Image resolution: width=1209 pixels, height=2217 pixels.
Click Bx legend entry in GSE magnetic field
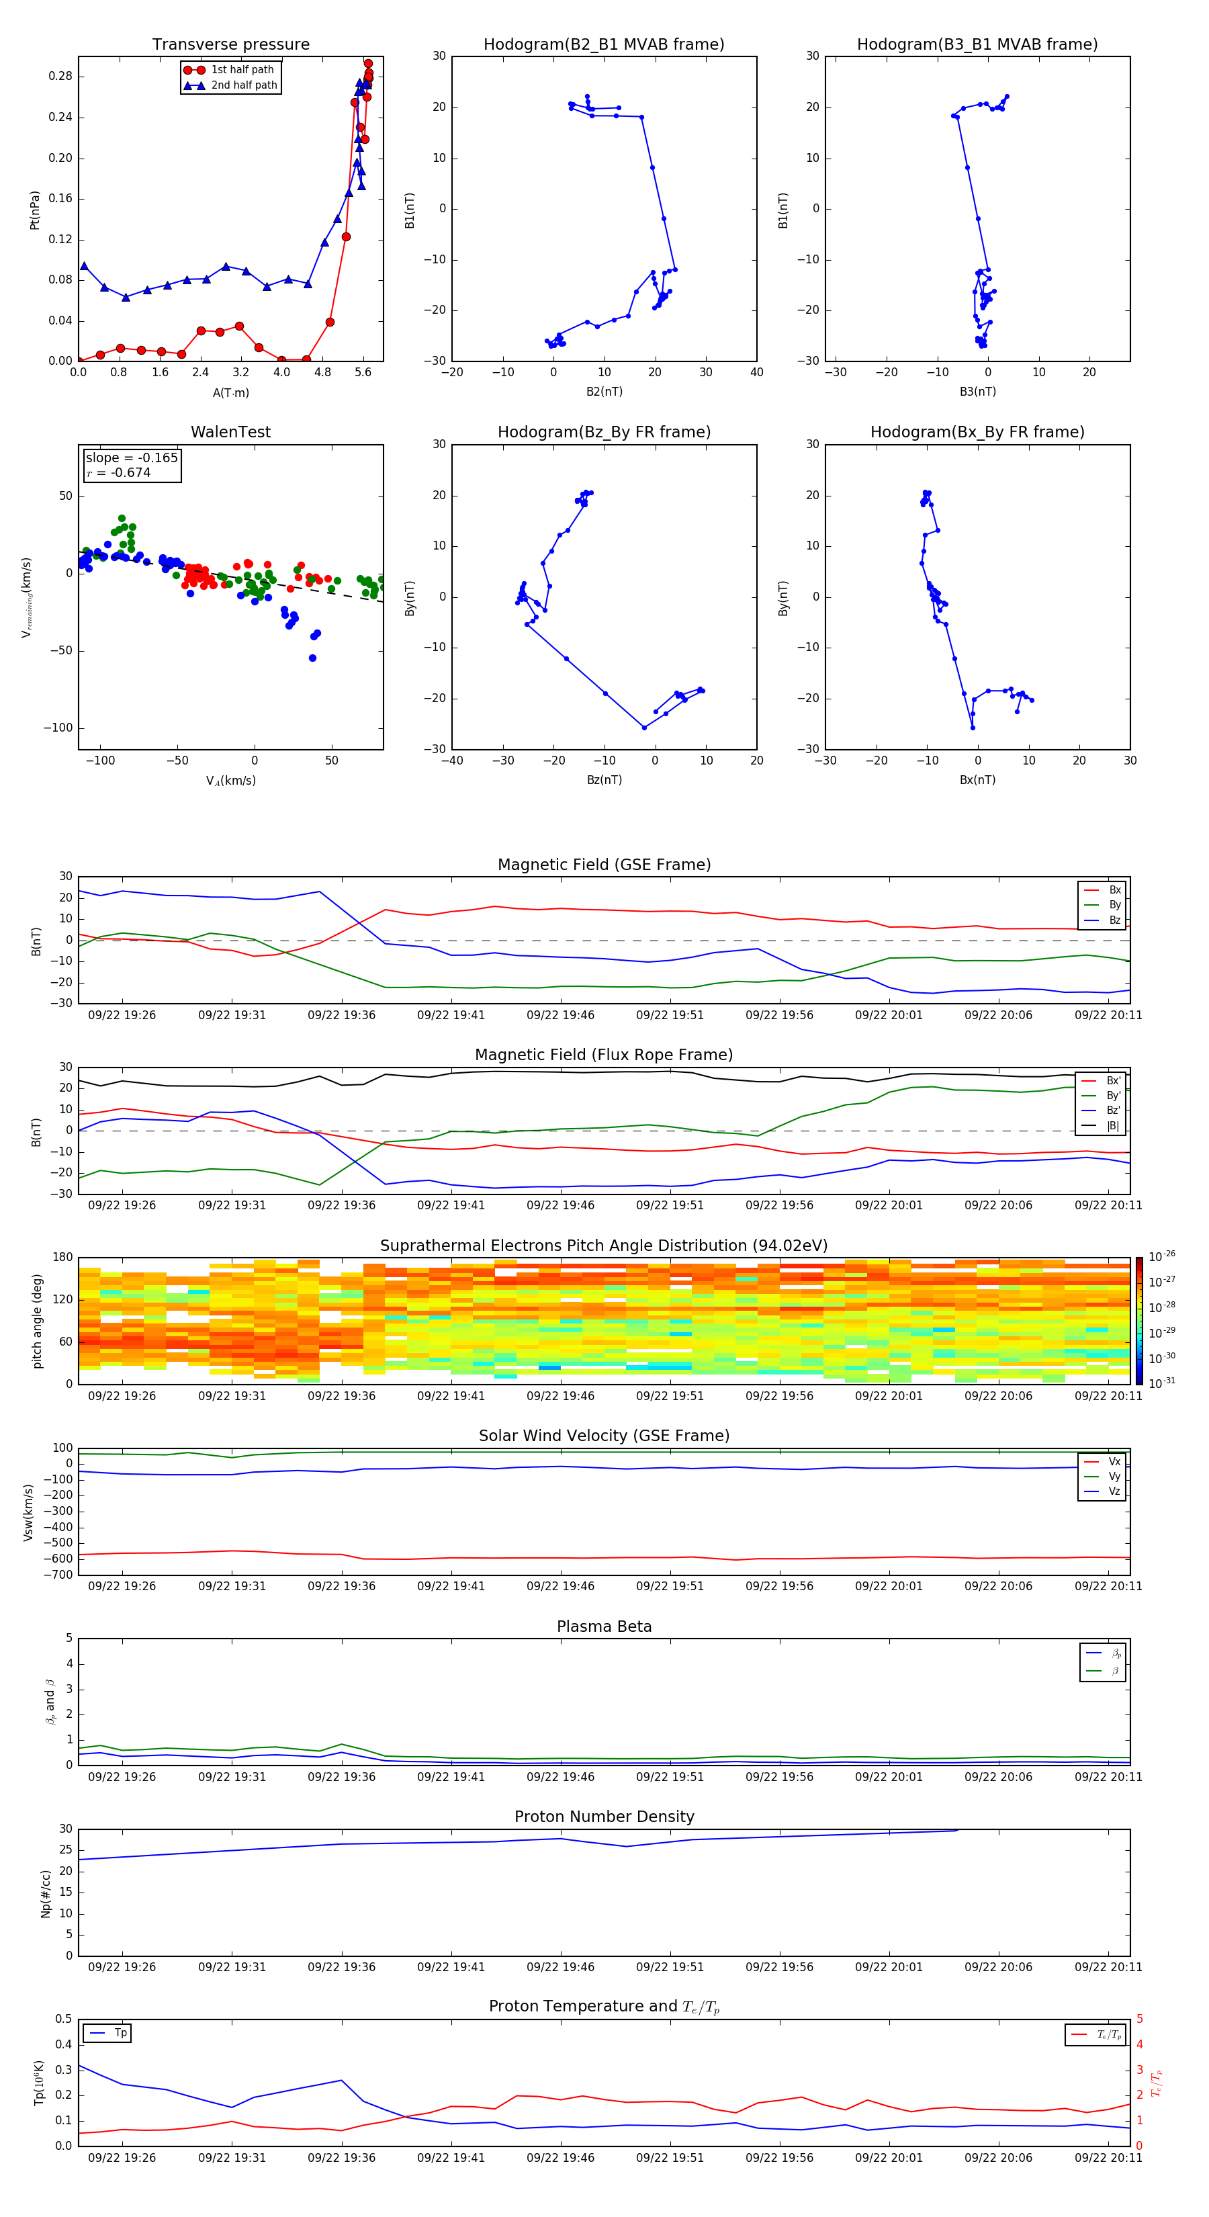click(1102, 890)
